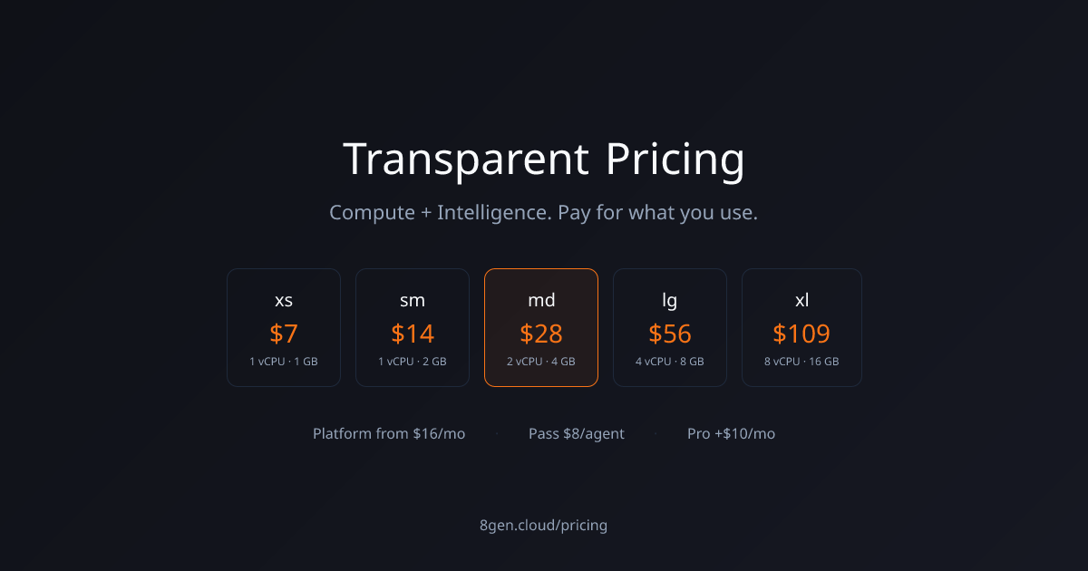This screenshot has height=571, width=1088.
Task: Click the 4 vCPU · 8 GB spec
Action: point(670,361)
